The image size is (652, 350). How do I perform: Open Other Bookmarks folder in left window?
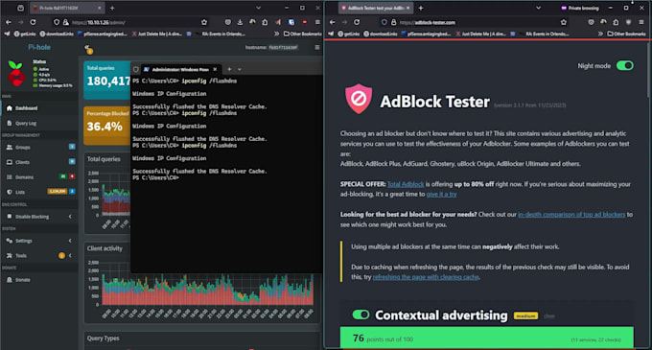302,34
